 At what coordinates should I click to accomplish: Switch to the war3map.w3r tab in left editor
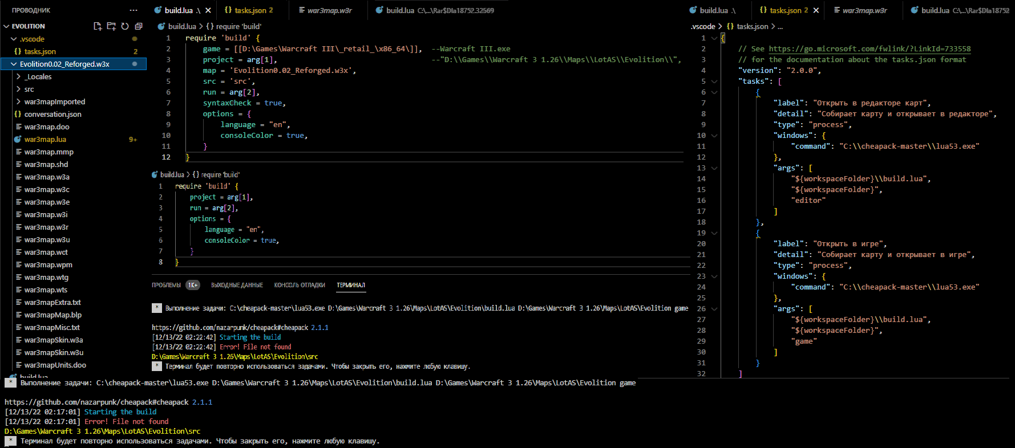(x=329, y=10)
